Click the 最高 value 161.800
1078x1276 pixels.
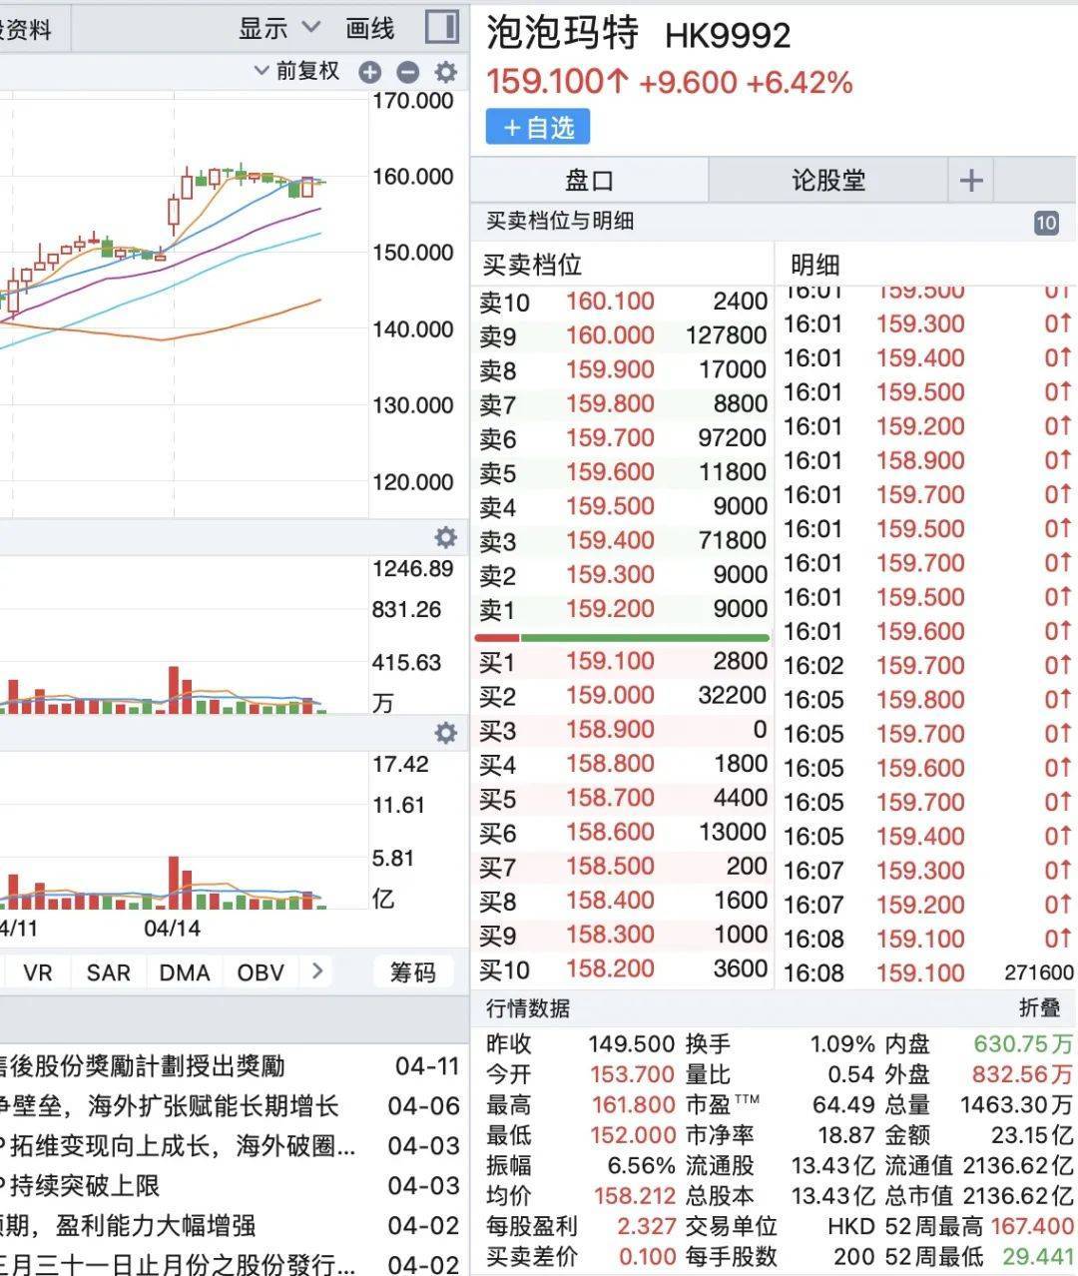632,1105
